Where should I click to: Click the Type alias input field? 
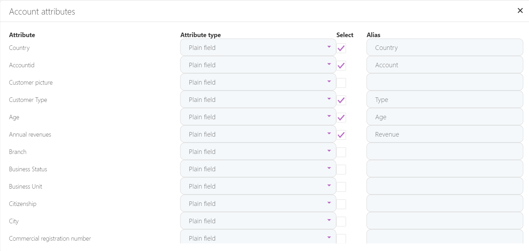444,99
